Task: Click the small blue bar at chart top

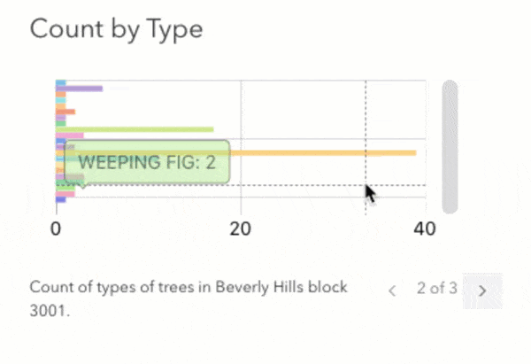Action: tap(61, 83)
